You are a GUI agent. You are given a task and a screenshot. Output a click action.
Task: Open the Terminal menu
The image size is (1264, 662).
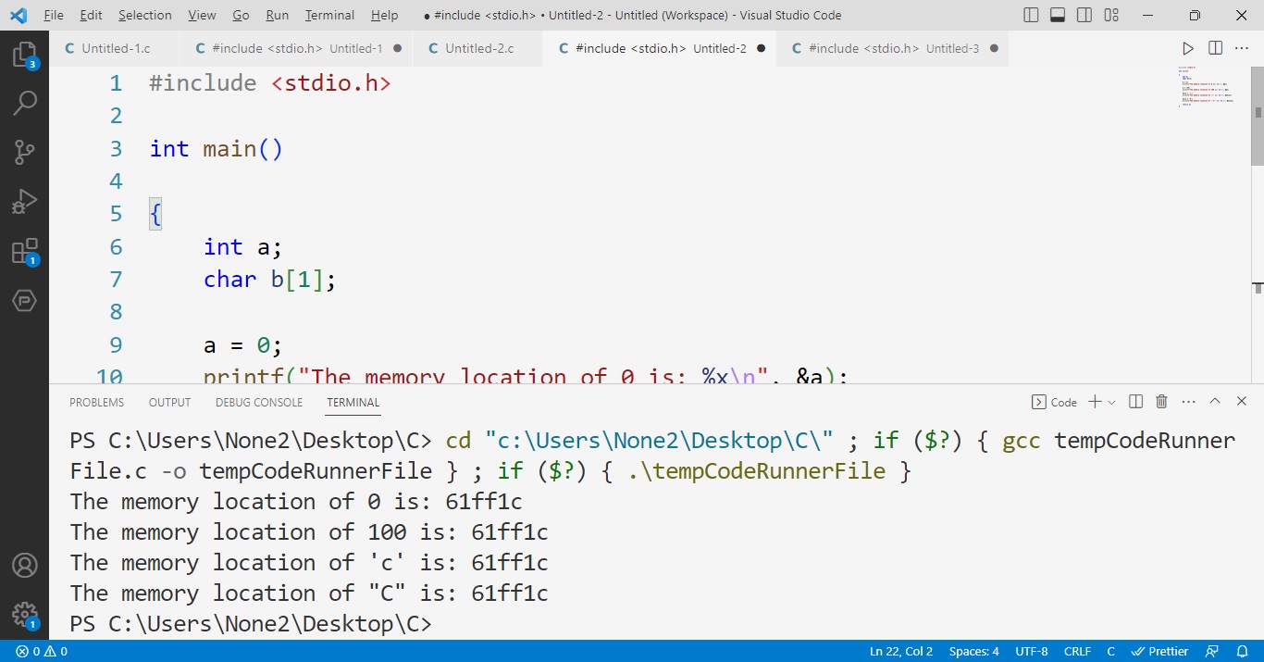(329, 15)
